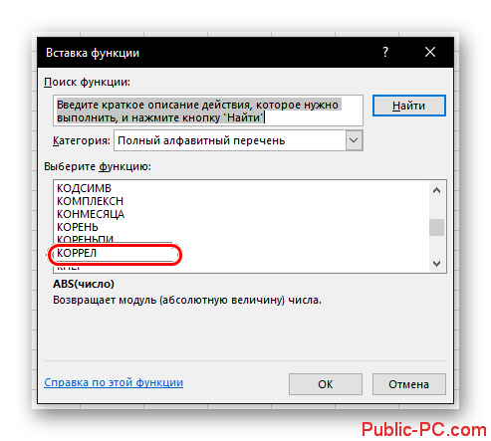Expand the category list using its arrow
Screen dimensions: 491x441
tap(354, 140)
